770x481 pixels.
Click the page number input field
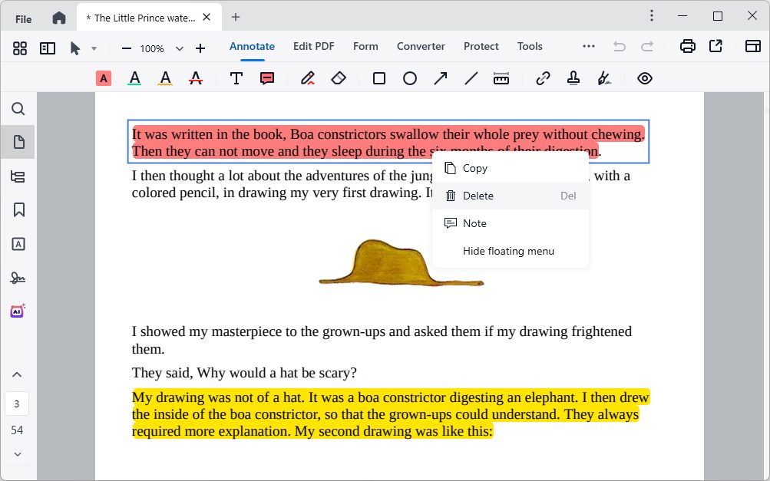click(17, 403)
